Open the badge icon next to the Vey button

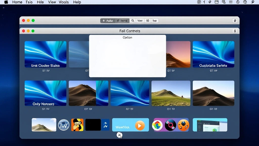[148, 21]
